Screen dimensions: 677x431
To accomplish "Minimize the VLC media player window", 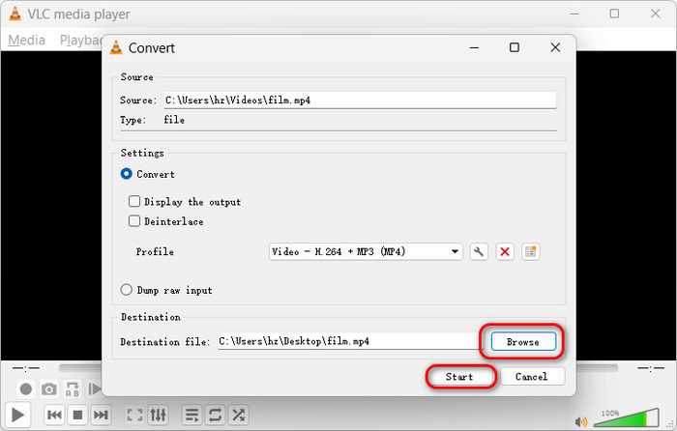I will 574,14.
